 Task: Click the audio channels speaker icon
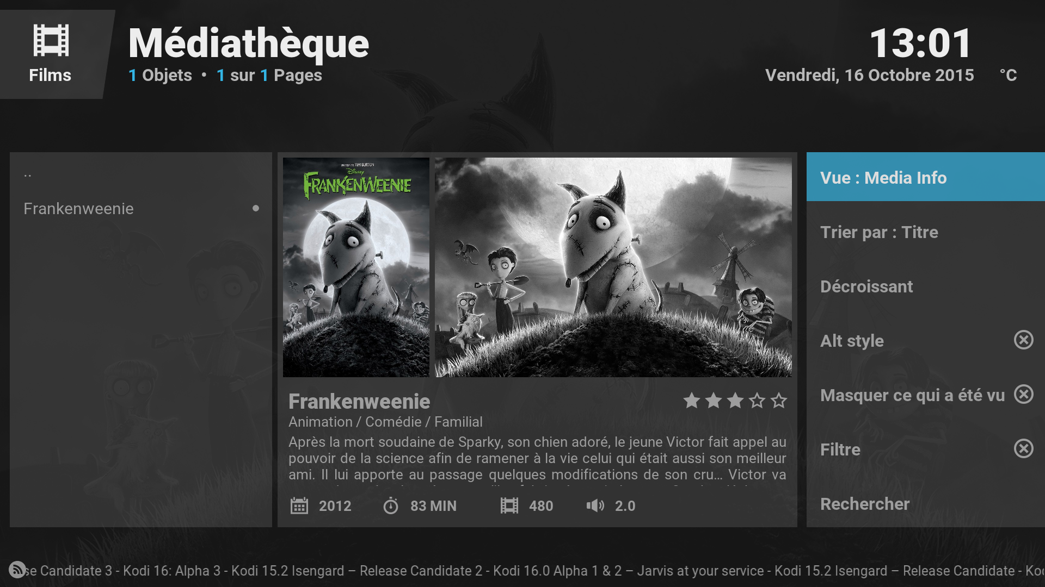595,506
